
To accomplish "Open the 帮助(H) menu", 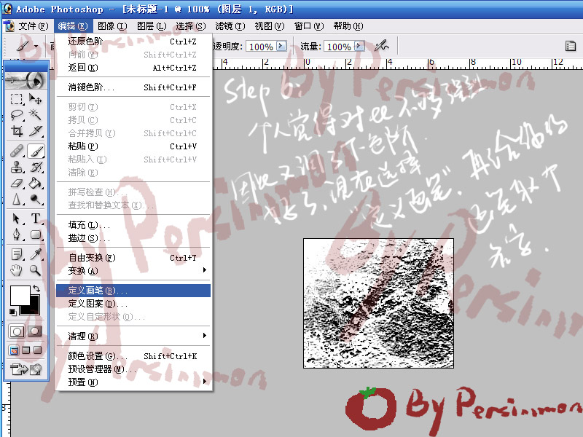I will [x=348, y=26].
